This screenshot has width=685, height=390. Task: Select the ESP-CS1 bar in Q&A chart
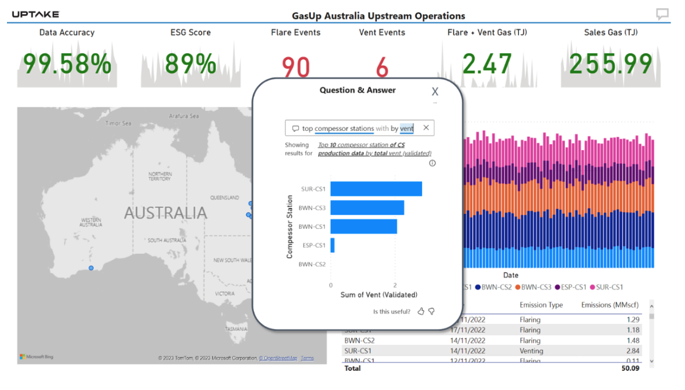333,245
